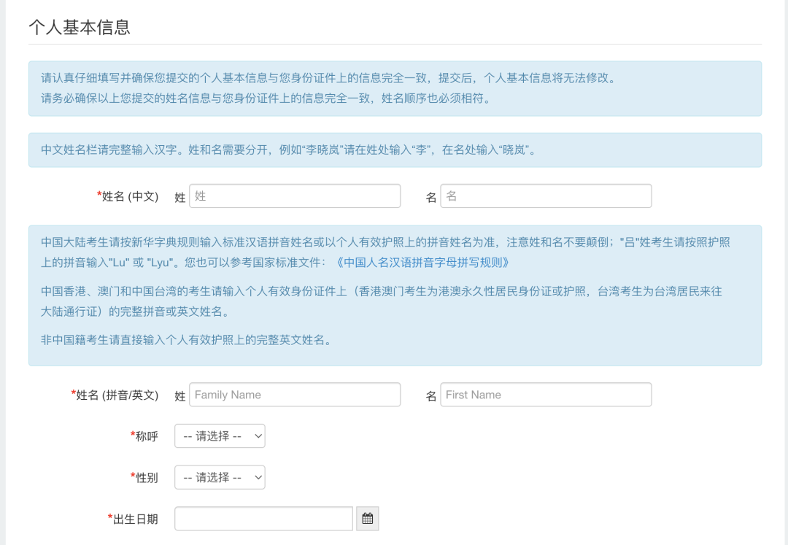Image resolution: width=788 pixels, height=545 pixels.
Task: Expand the 称呼 dropdown
Action: [220, 436]
